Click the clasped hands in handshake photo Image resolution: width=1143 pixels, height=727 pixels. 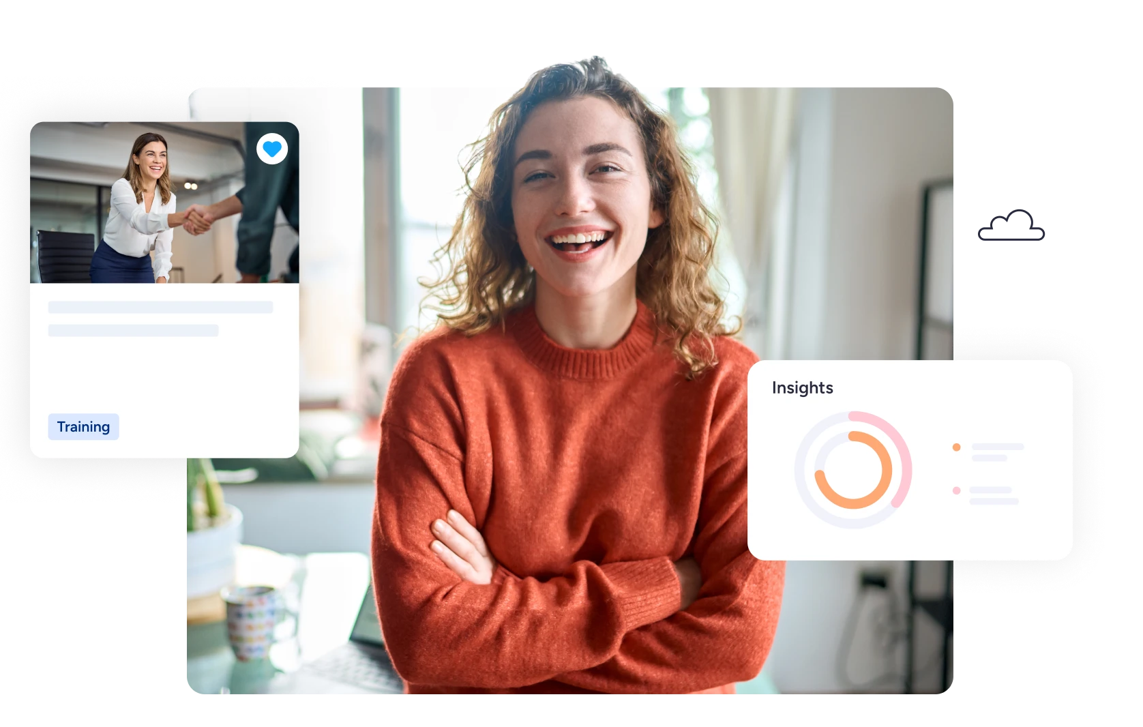[x=198, y=220]
